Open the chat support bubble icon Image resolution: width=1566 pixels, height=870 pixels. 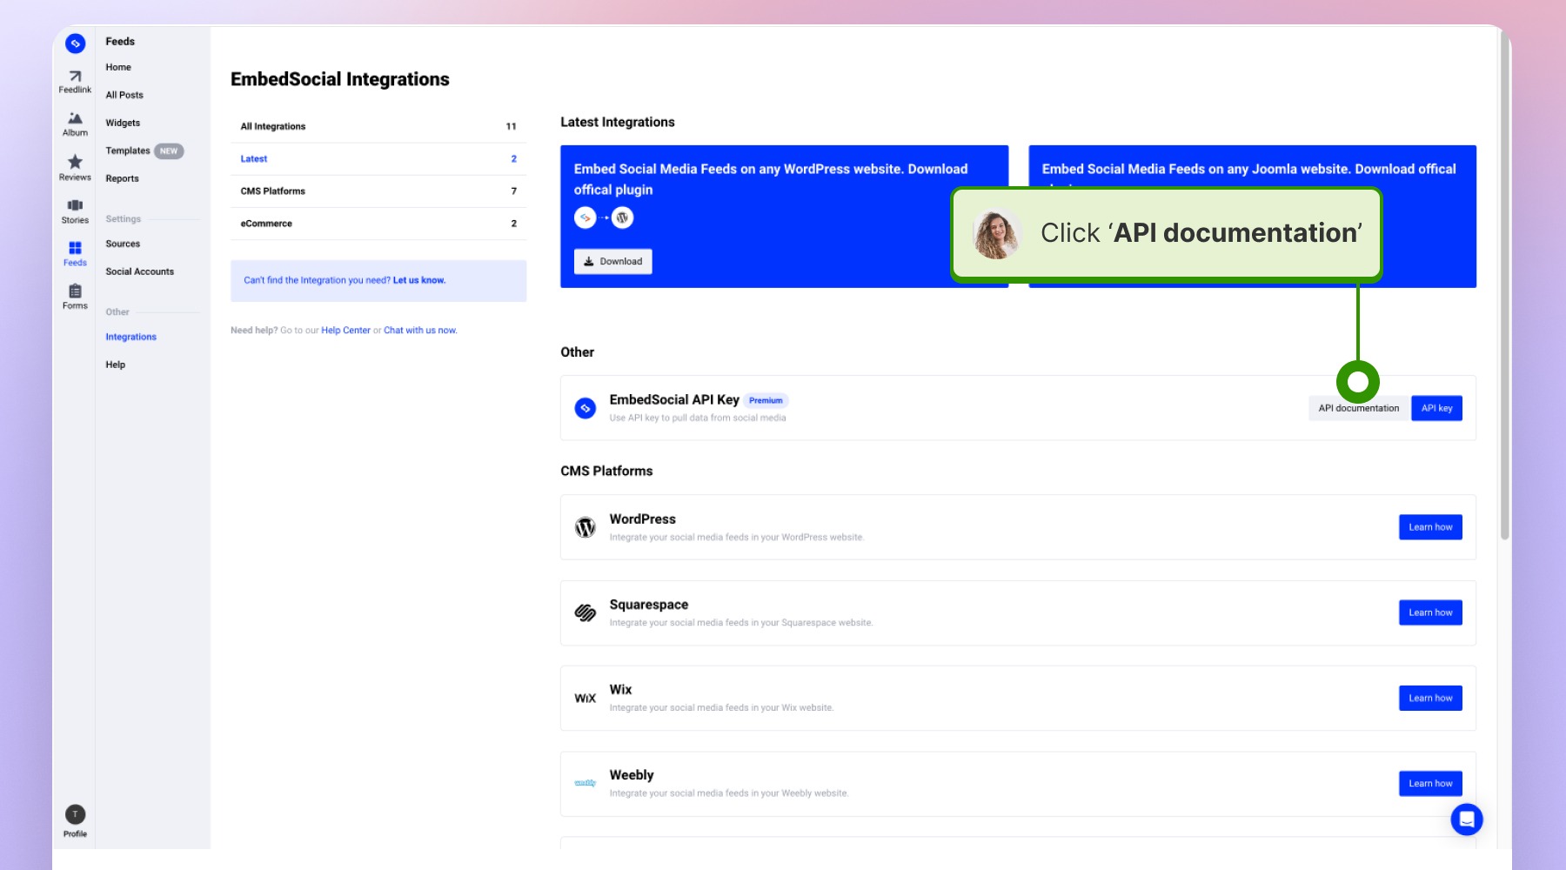click(1467, 820)
